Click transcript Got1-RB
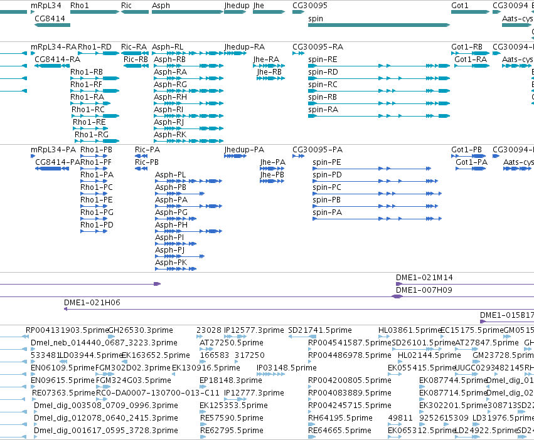Screen dimensions: 534x440 (x=470, y=53)
